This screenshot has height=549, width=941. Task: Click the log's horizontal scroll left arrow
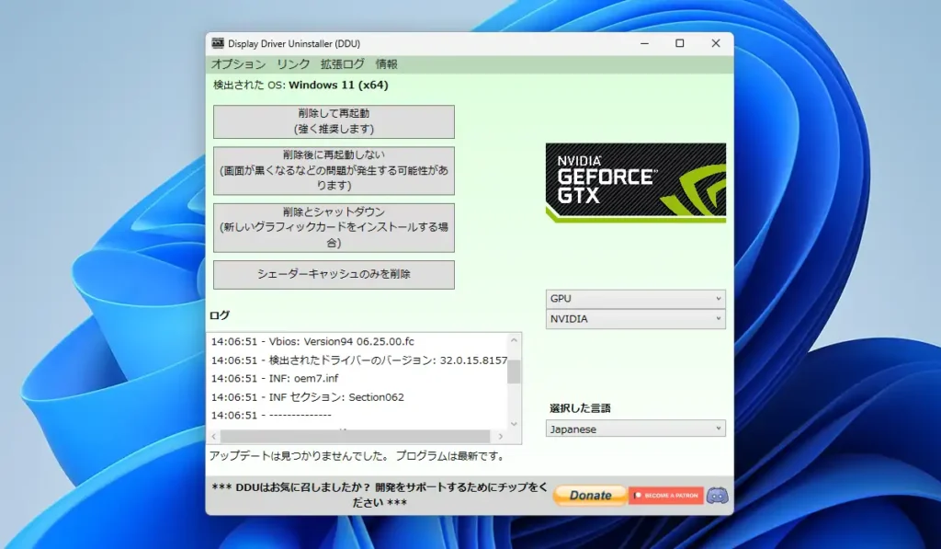pos(214,437)
